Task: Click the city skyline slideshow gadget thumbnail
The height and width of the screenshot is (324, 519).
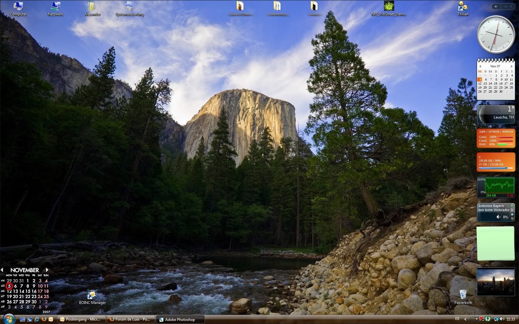Action: pyautogui.click(x=496, y=282)
